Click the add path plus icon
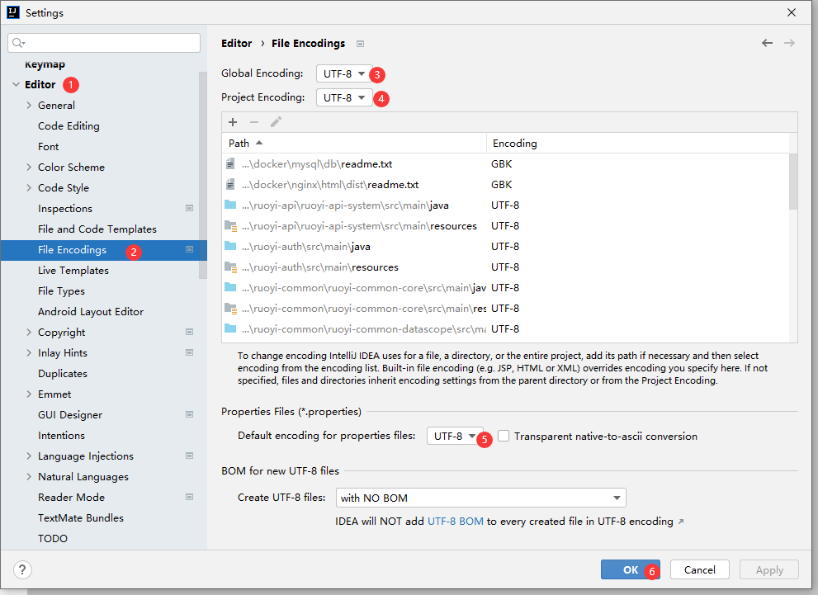Image resolution: width=818 pixels, height=595 pixels. pyautogui.click(x=233, y=122)
